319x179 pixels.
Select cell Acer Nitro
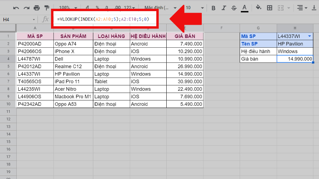(x=73, y=89)
